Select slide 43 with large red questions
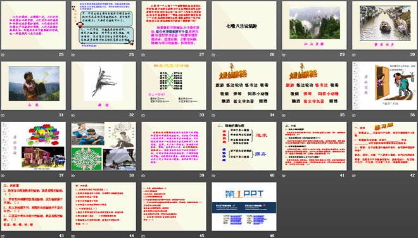The height and width of the screenshot is (238, 418). pos(34,206)
